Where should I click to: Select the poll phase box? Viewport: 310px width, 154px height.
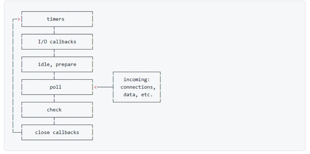pos(57,87)
